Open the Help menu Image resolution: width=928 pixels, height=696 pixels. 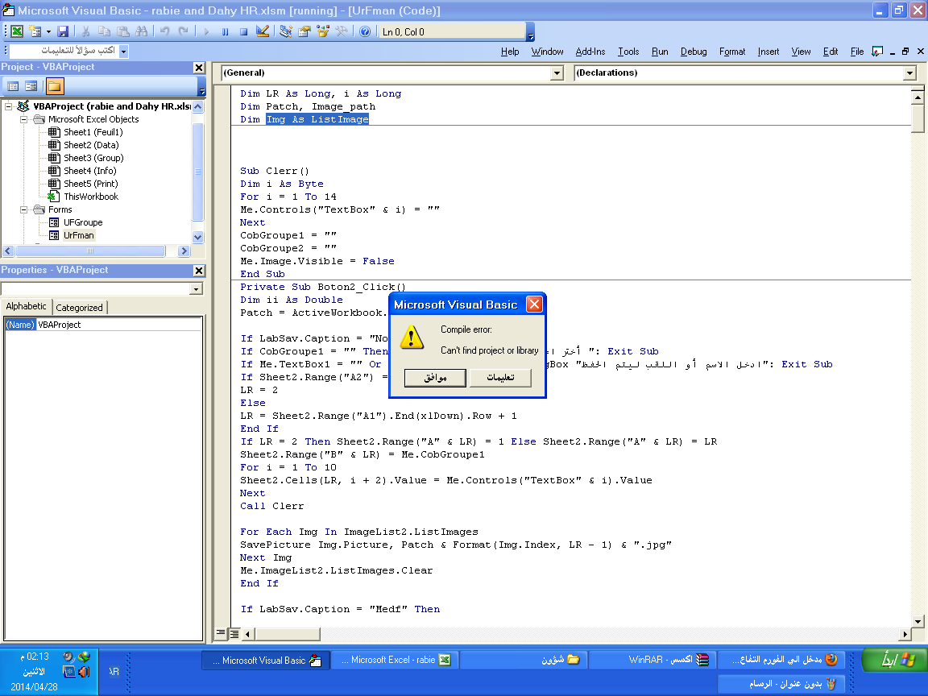click(510, 52)
